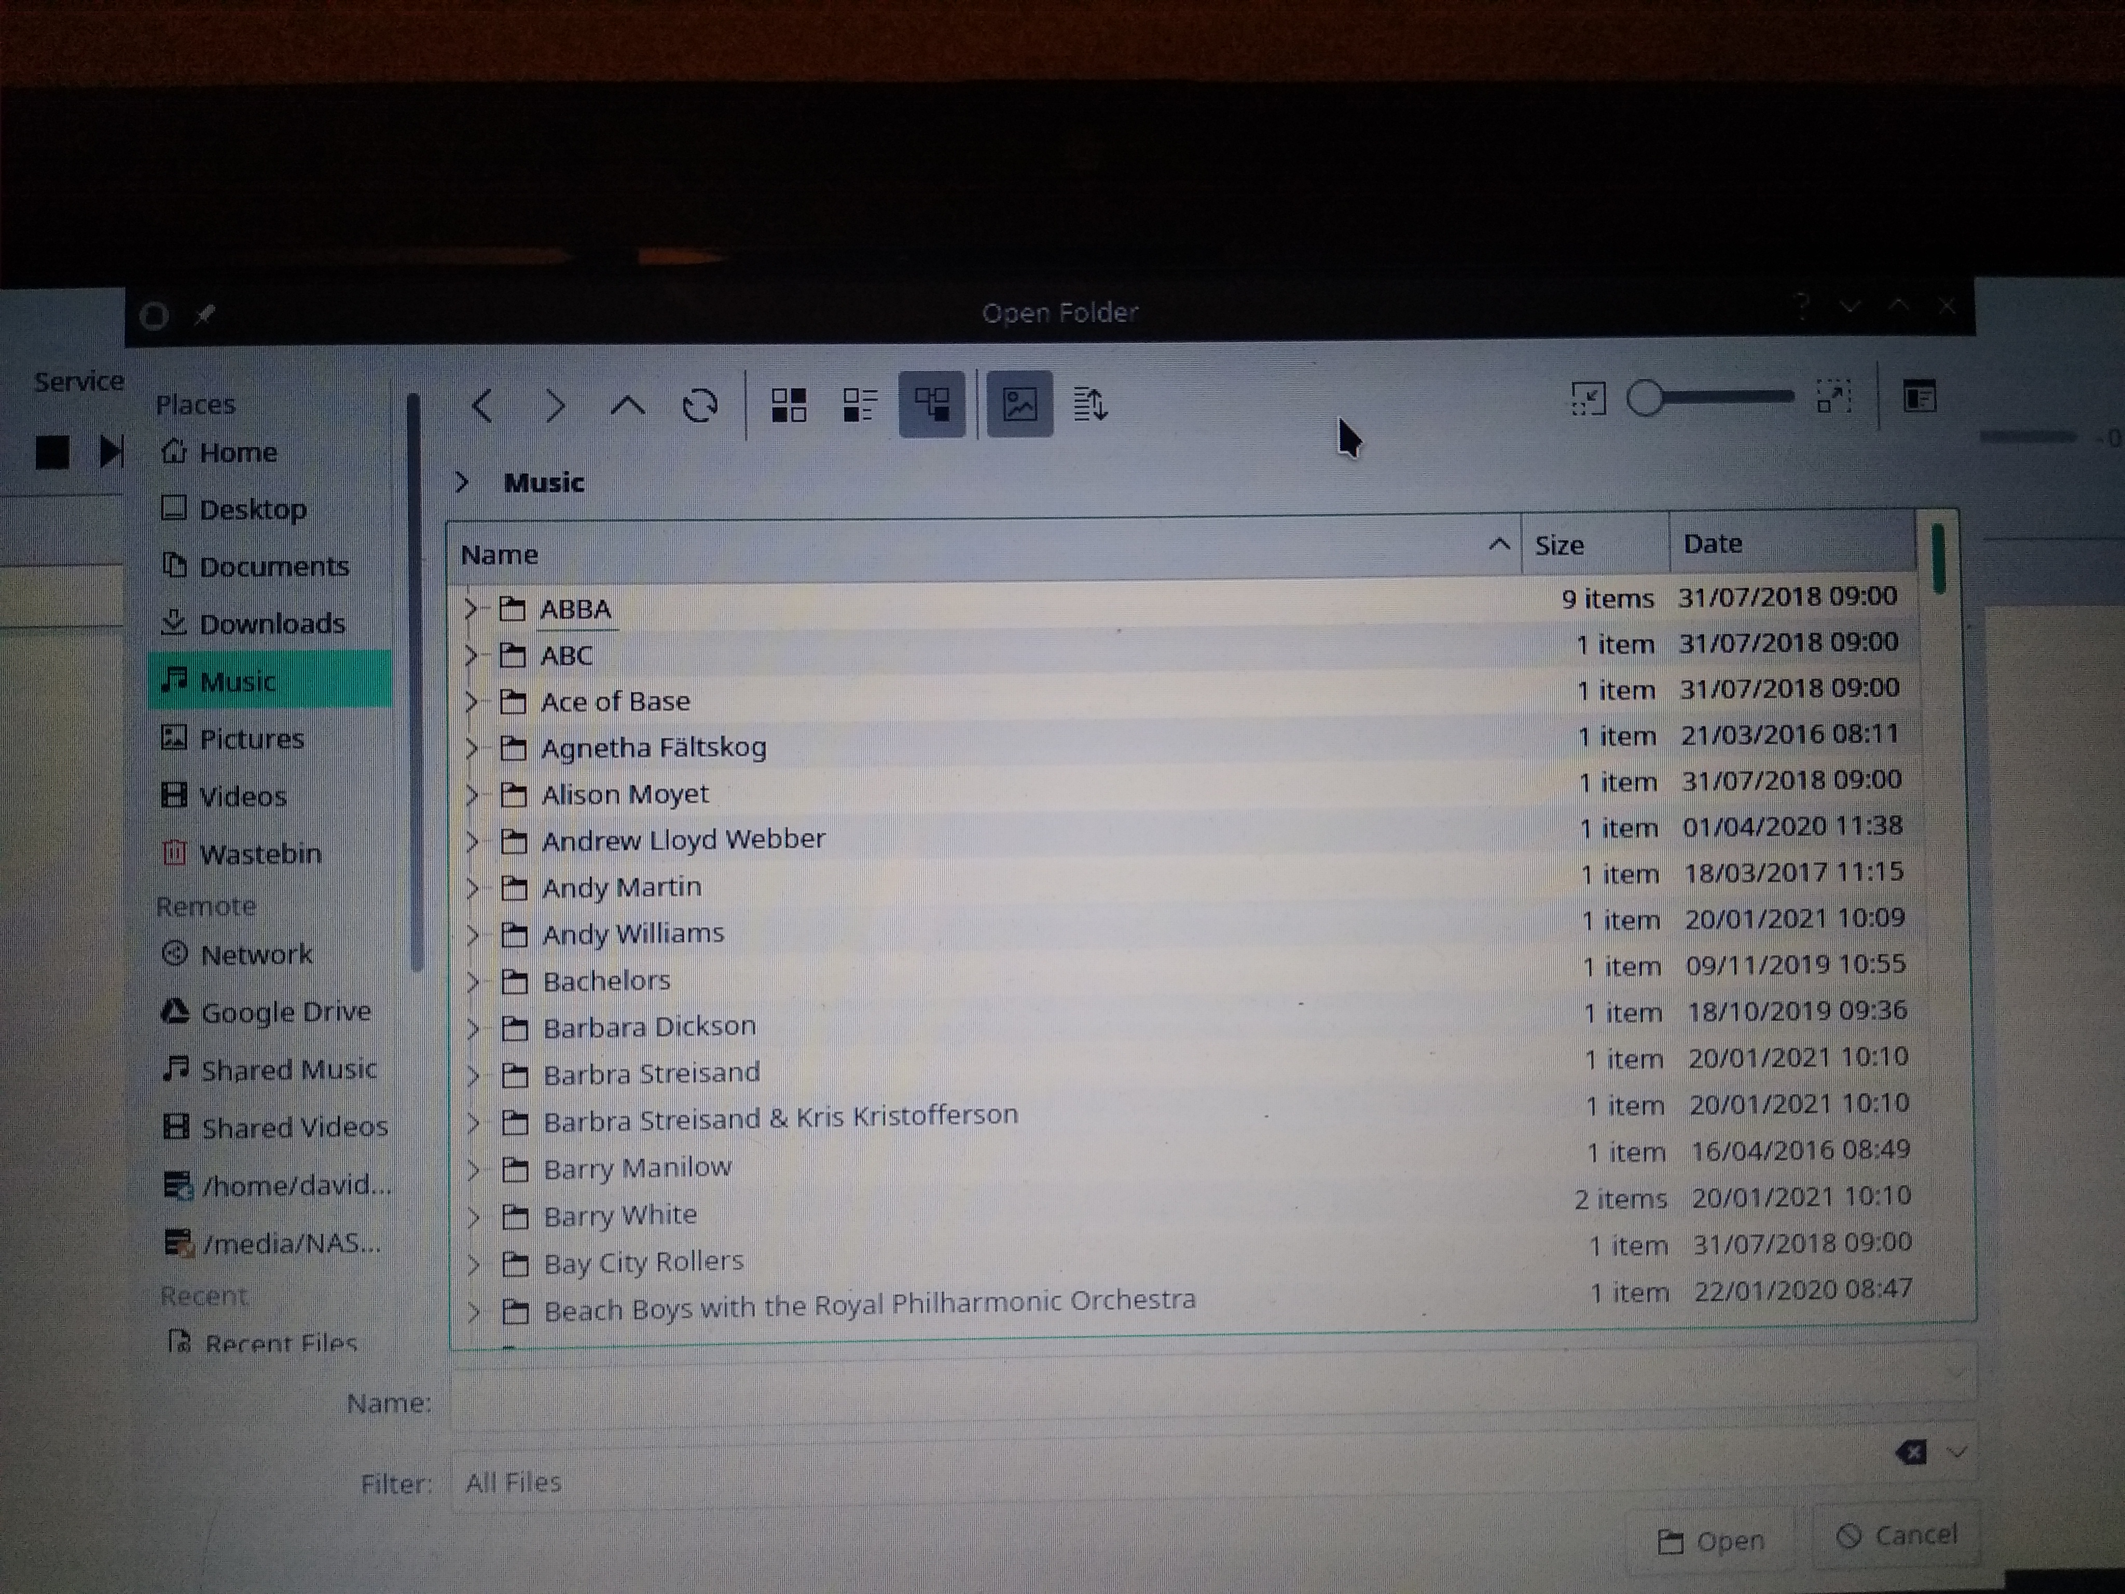Viewport: 2125px width, 1594px height.
Task: Toggle the show preview image icon
Action: 1019,404
